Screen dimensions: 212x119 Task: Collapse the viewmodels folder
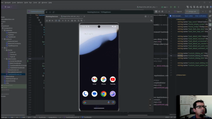(x=5, y=59)
